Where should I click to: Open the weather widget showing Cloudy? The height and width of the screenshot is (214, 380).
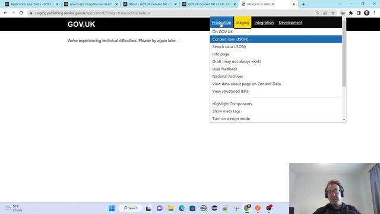(x=14, y=208)
